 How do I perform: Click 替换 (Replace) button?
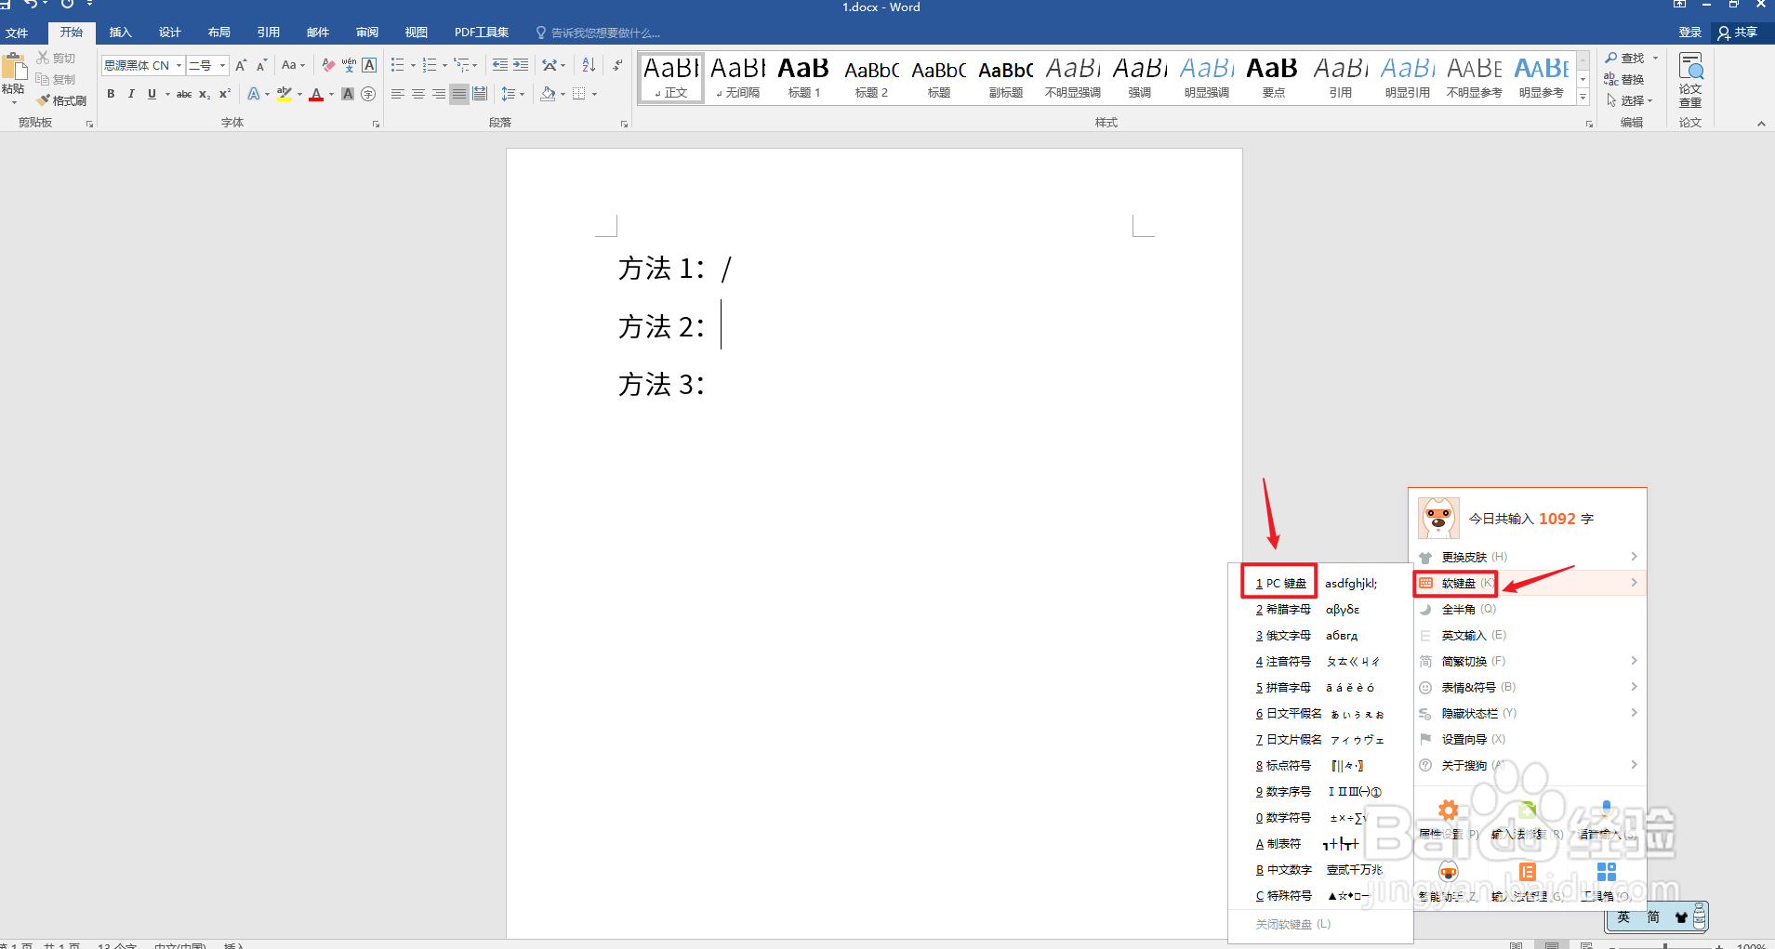click(1624, 79)
